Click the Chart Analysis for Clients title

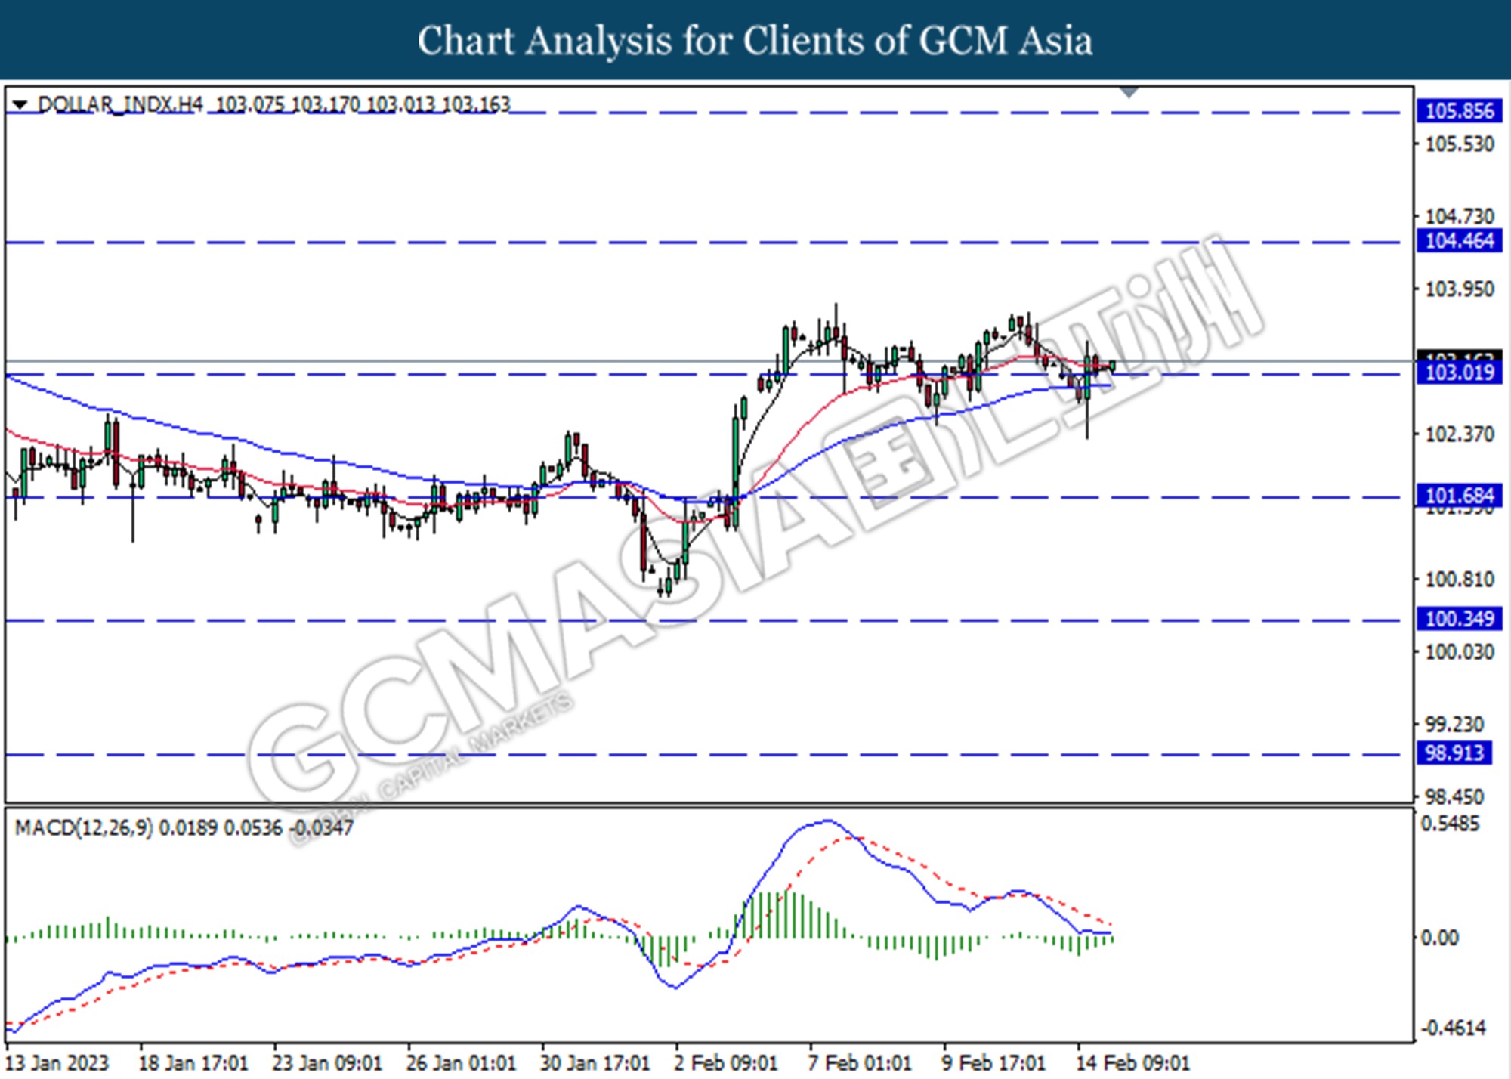[x=755, y=40]
